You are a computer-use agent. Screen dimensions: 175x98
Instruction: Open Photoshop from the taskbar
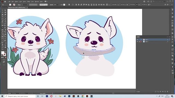click(69, 96)
